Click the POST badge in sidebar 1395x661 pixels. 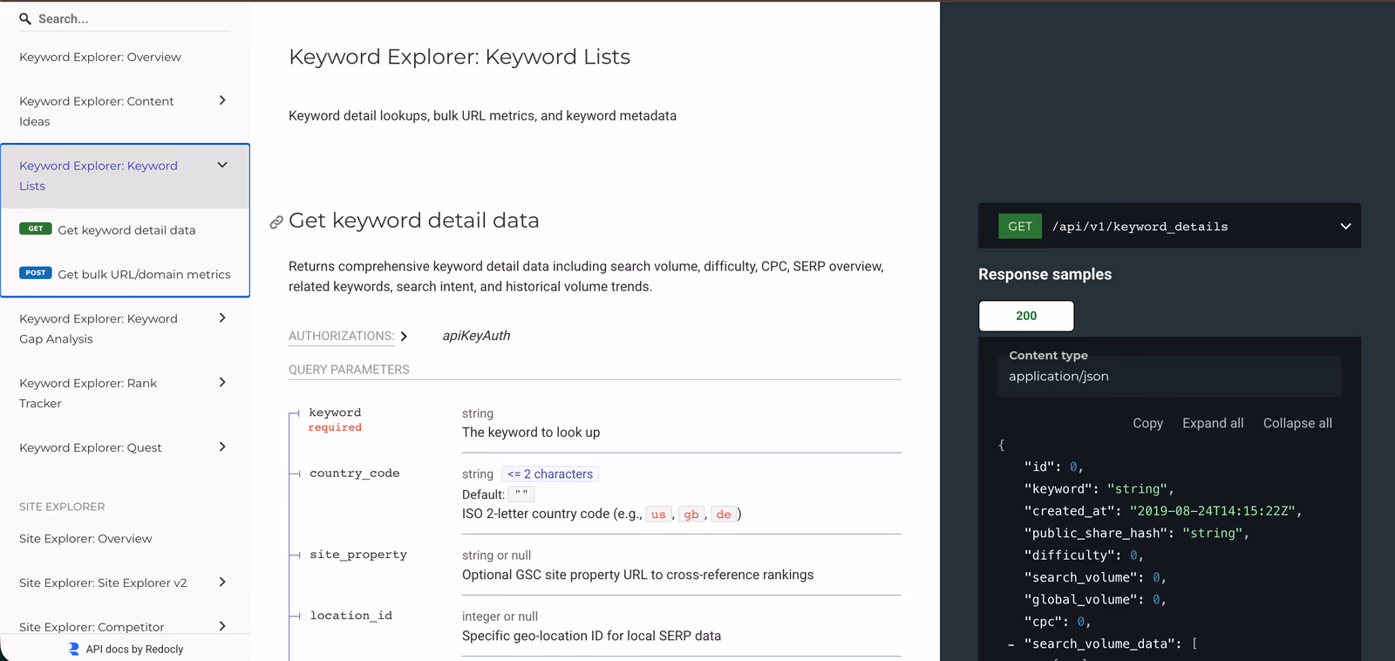click(x=36, y=272)
